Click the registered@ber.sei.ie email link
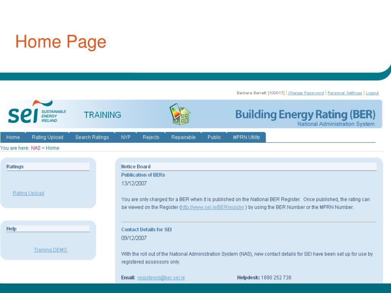Viewport: 391px width, 293px height. (161, 278)
